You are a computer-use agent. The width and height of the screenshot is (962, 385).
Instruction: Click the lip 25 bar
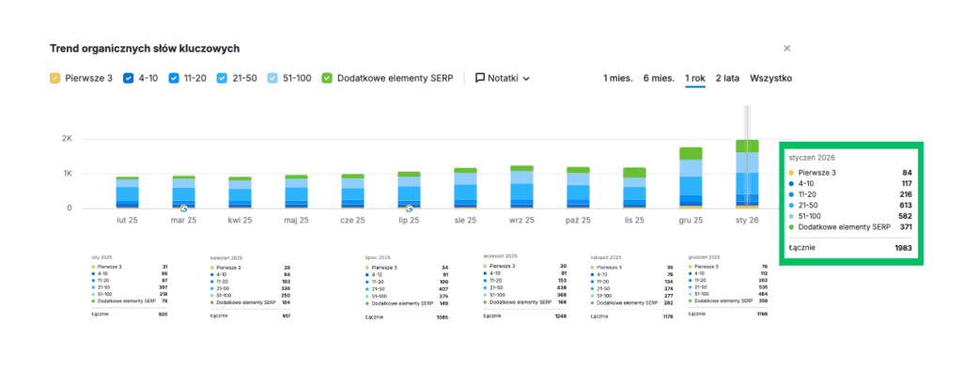(x=410, y=190)
